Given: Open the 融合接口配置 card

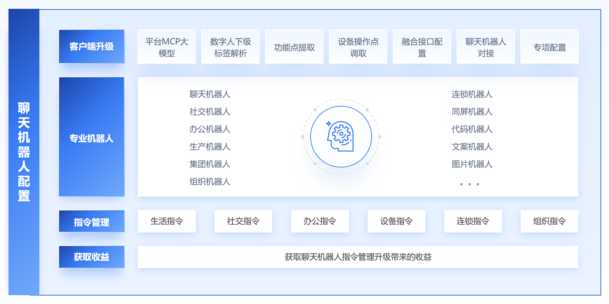Looking at the screenshot, I should [422, 47].
